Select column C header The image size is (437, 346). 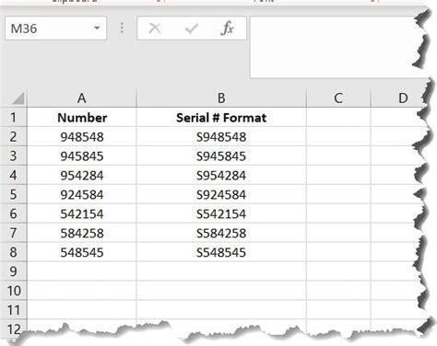click(338, 98)
